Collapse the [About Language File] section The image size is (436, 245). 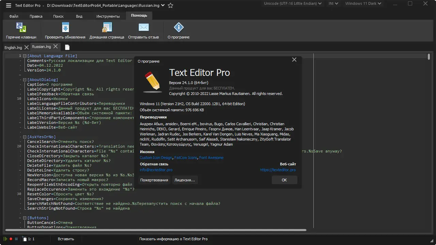(25, 56)
